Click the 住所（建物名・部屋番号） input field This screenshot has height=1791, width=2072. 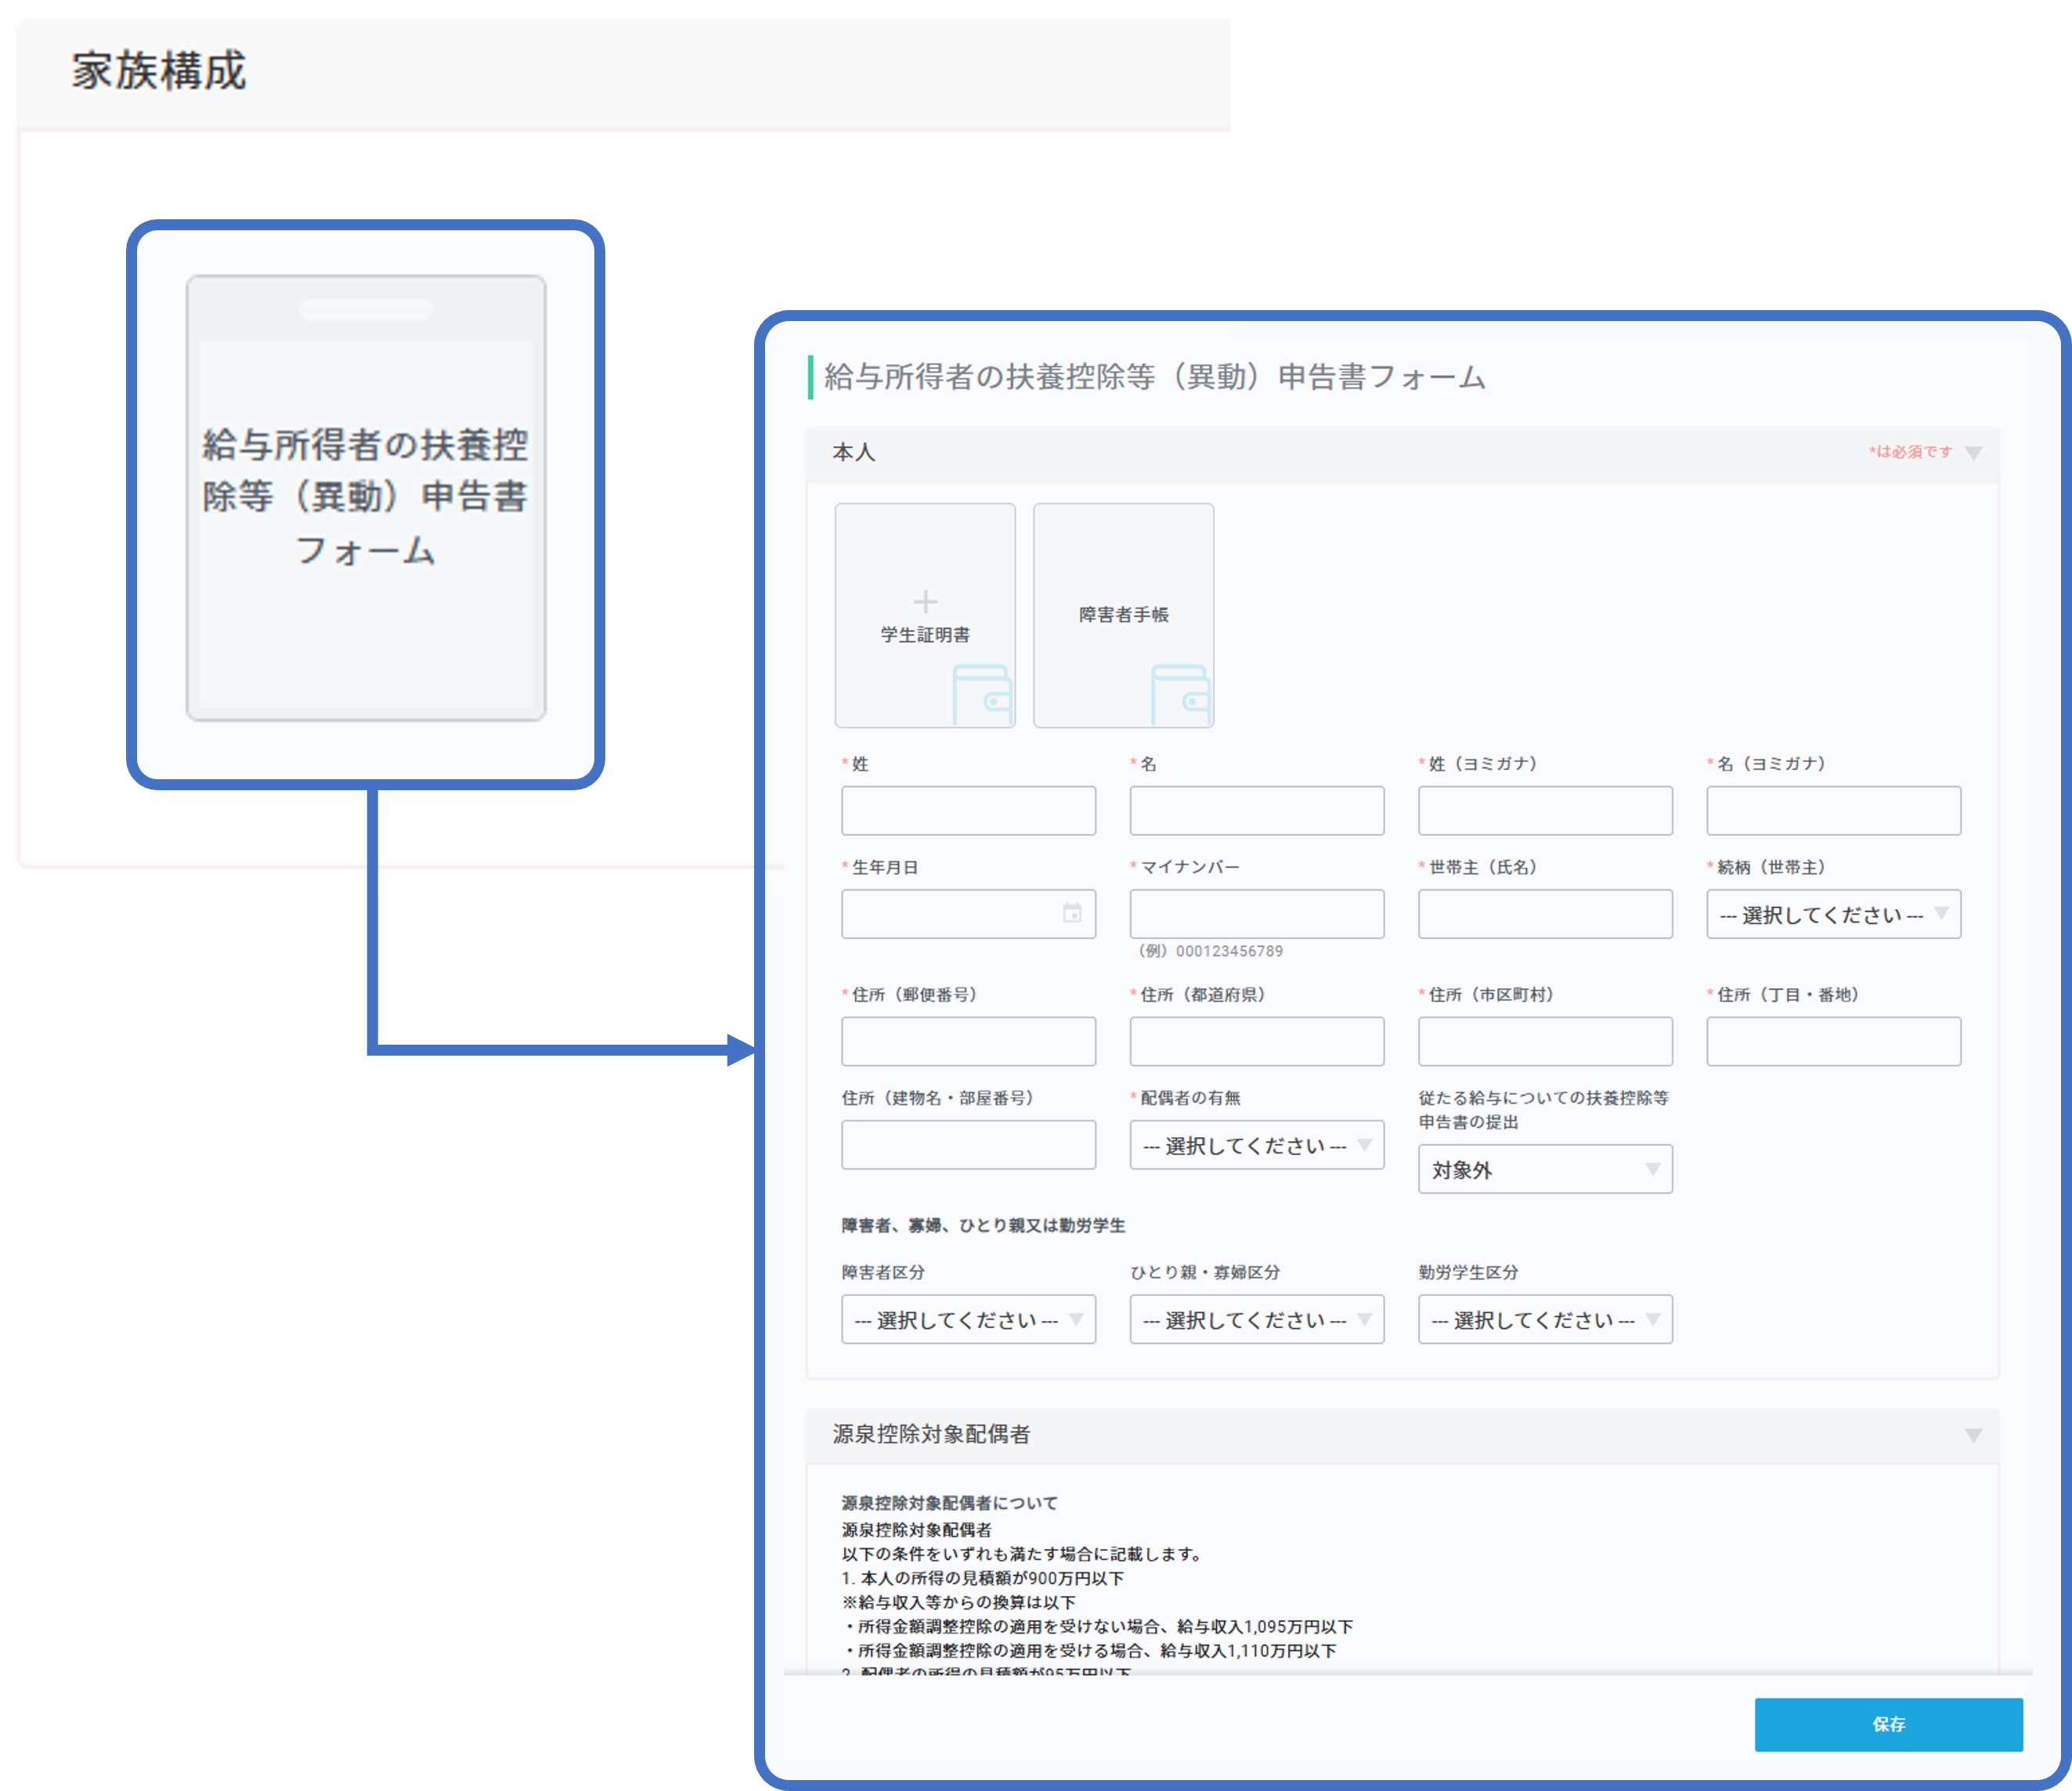(x=968, y=1145)
